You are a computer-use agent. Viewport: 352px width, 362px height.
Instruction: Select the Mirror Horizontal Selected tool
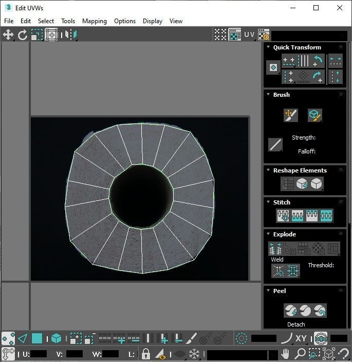click(x=71, y=35)
